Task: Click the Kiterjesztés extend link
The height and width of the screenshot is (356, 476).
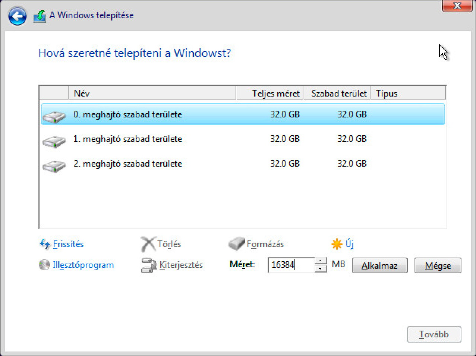Action: click(x=181, y=265)
